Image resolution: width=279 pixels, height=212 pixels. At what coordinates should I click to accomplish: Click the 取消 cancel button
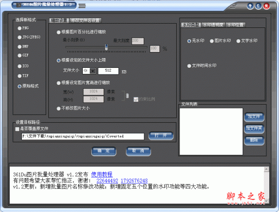pyautogui.click(x=138, y=151)
